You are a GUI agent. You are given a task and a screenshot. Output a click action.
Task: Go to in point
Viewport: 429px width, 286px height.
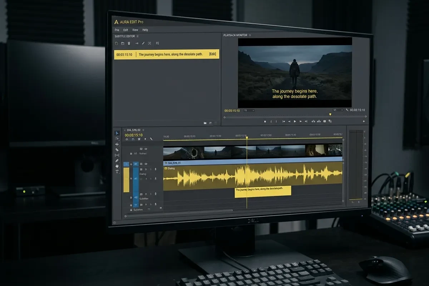284,122
